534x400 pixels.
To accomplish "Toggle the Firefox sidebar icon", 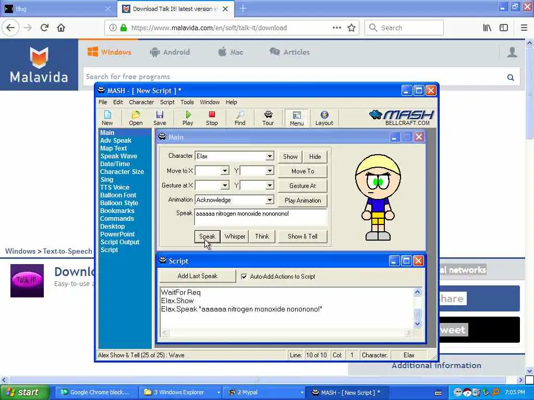I will [x=504, y=28].
